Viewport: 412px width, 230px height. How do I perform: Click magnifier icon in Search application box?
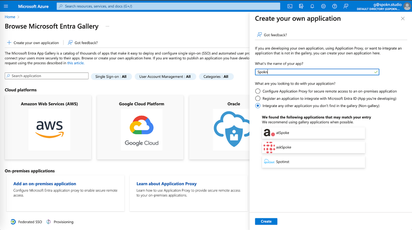[x=8, y=76]
